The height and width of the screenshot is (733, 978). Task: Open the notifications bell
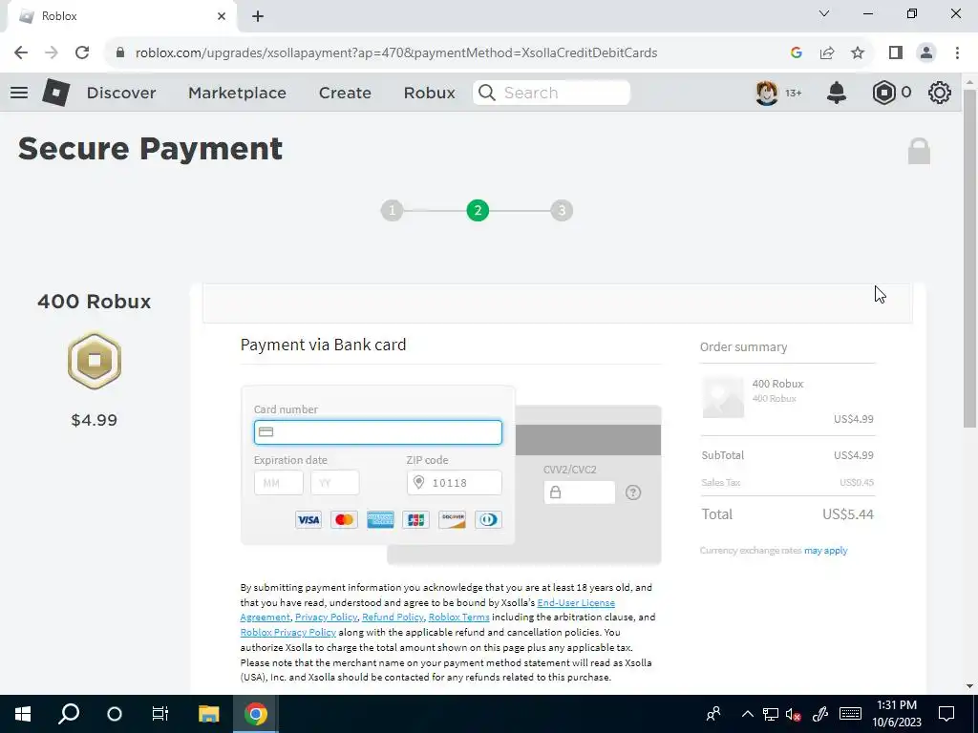[837, 93]
